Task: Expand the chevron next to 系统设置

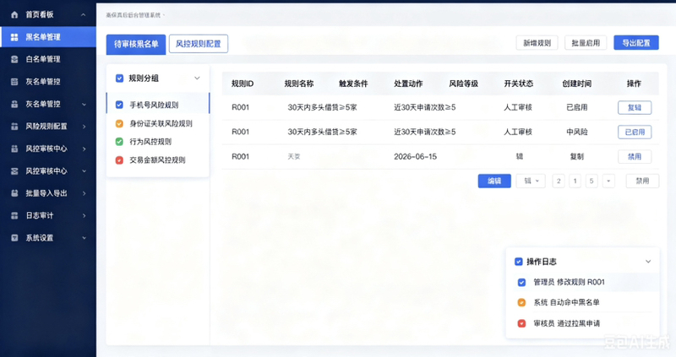Action: pos(84,238)
